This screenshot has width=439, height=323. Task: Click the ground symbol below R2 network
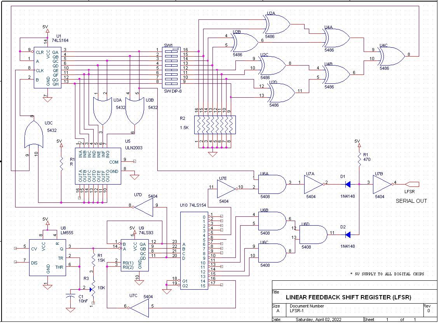(213, 154)
